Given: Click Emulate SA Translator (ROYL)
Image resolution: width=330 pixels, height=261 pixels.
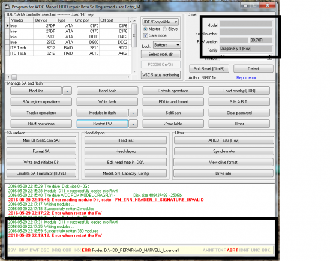Looking at the screenshot, I should pos(41,173).
